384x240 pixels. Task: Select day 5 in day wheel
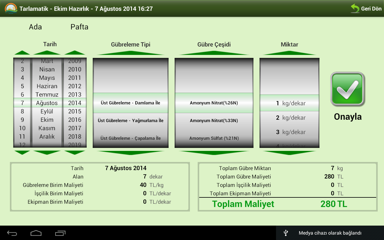pos(22,86)
